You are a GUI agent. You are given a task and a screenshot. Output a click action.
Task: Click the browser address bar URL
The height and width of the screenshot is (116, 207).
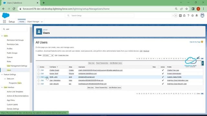click(66, 9)
